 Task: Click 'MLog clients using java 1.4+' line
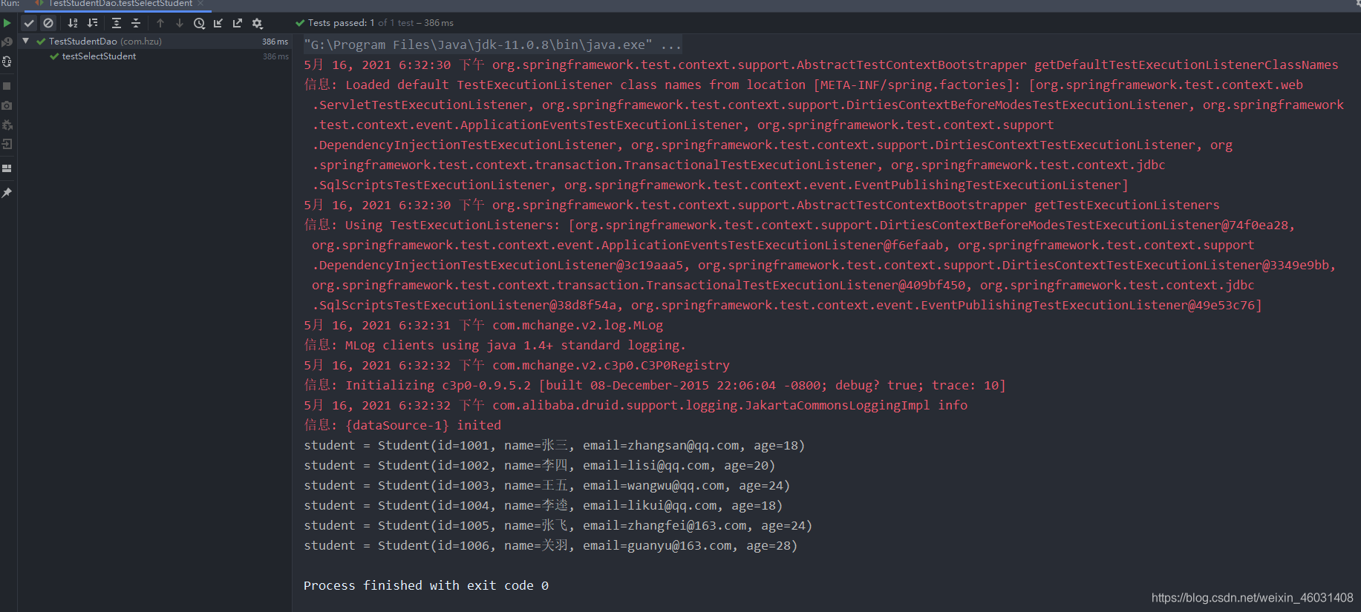pyautogui.click(x=495, y=345)
